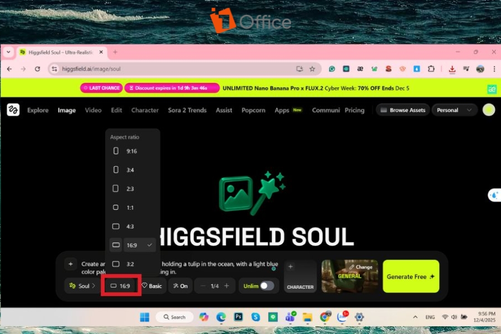
Task: Select the 9:16 aspect ratio
Action: click(132, 151)
